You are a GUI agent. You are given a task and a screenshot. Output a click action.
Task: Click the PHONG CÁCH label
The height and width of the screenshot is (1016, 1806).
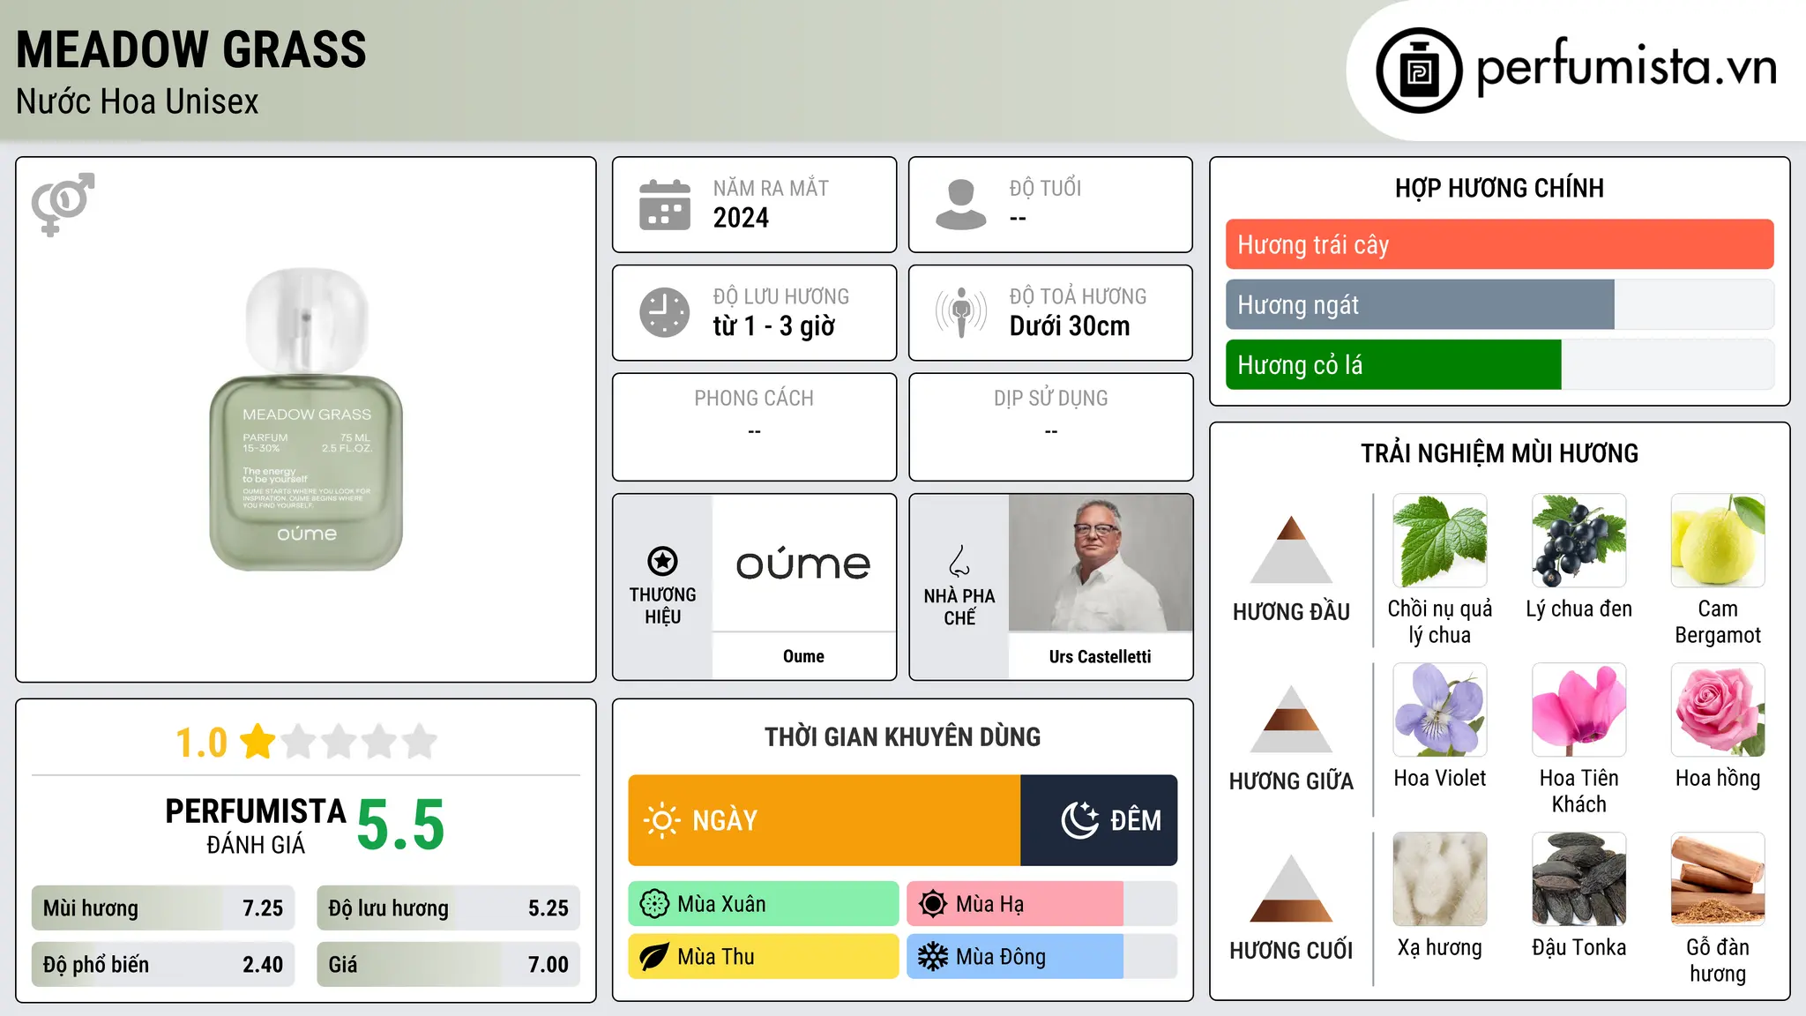tap(754, 399)
